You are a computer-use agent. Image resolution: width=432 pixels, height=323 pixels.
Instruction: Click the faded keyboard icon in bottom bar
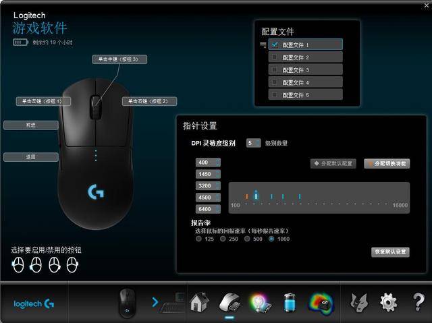click(x=173, y=303)
